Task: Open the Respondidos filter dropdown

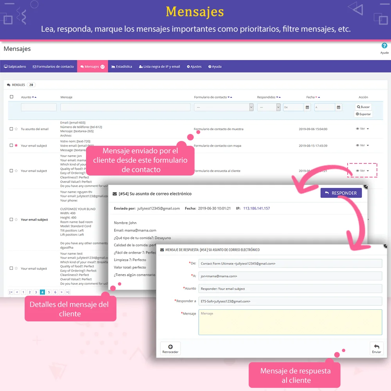Action: click(x=269, y=107)
